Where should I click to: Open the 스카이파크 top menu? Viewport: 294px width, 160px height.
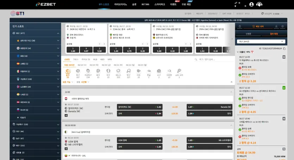click(x=159, y=4)
